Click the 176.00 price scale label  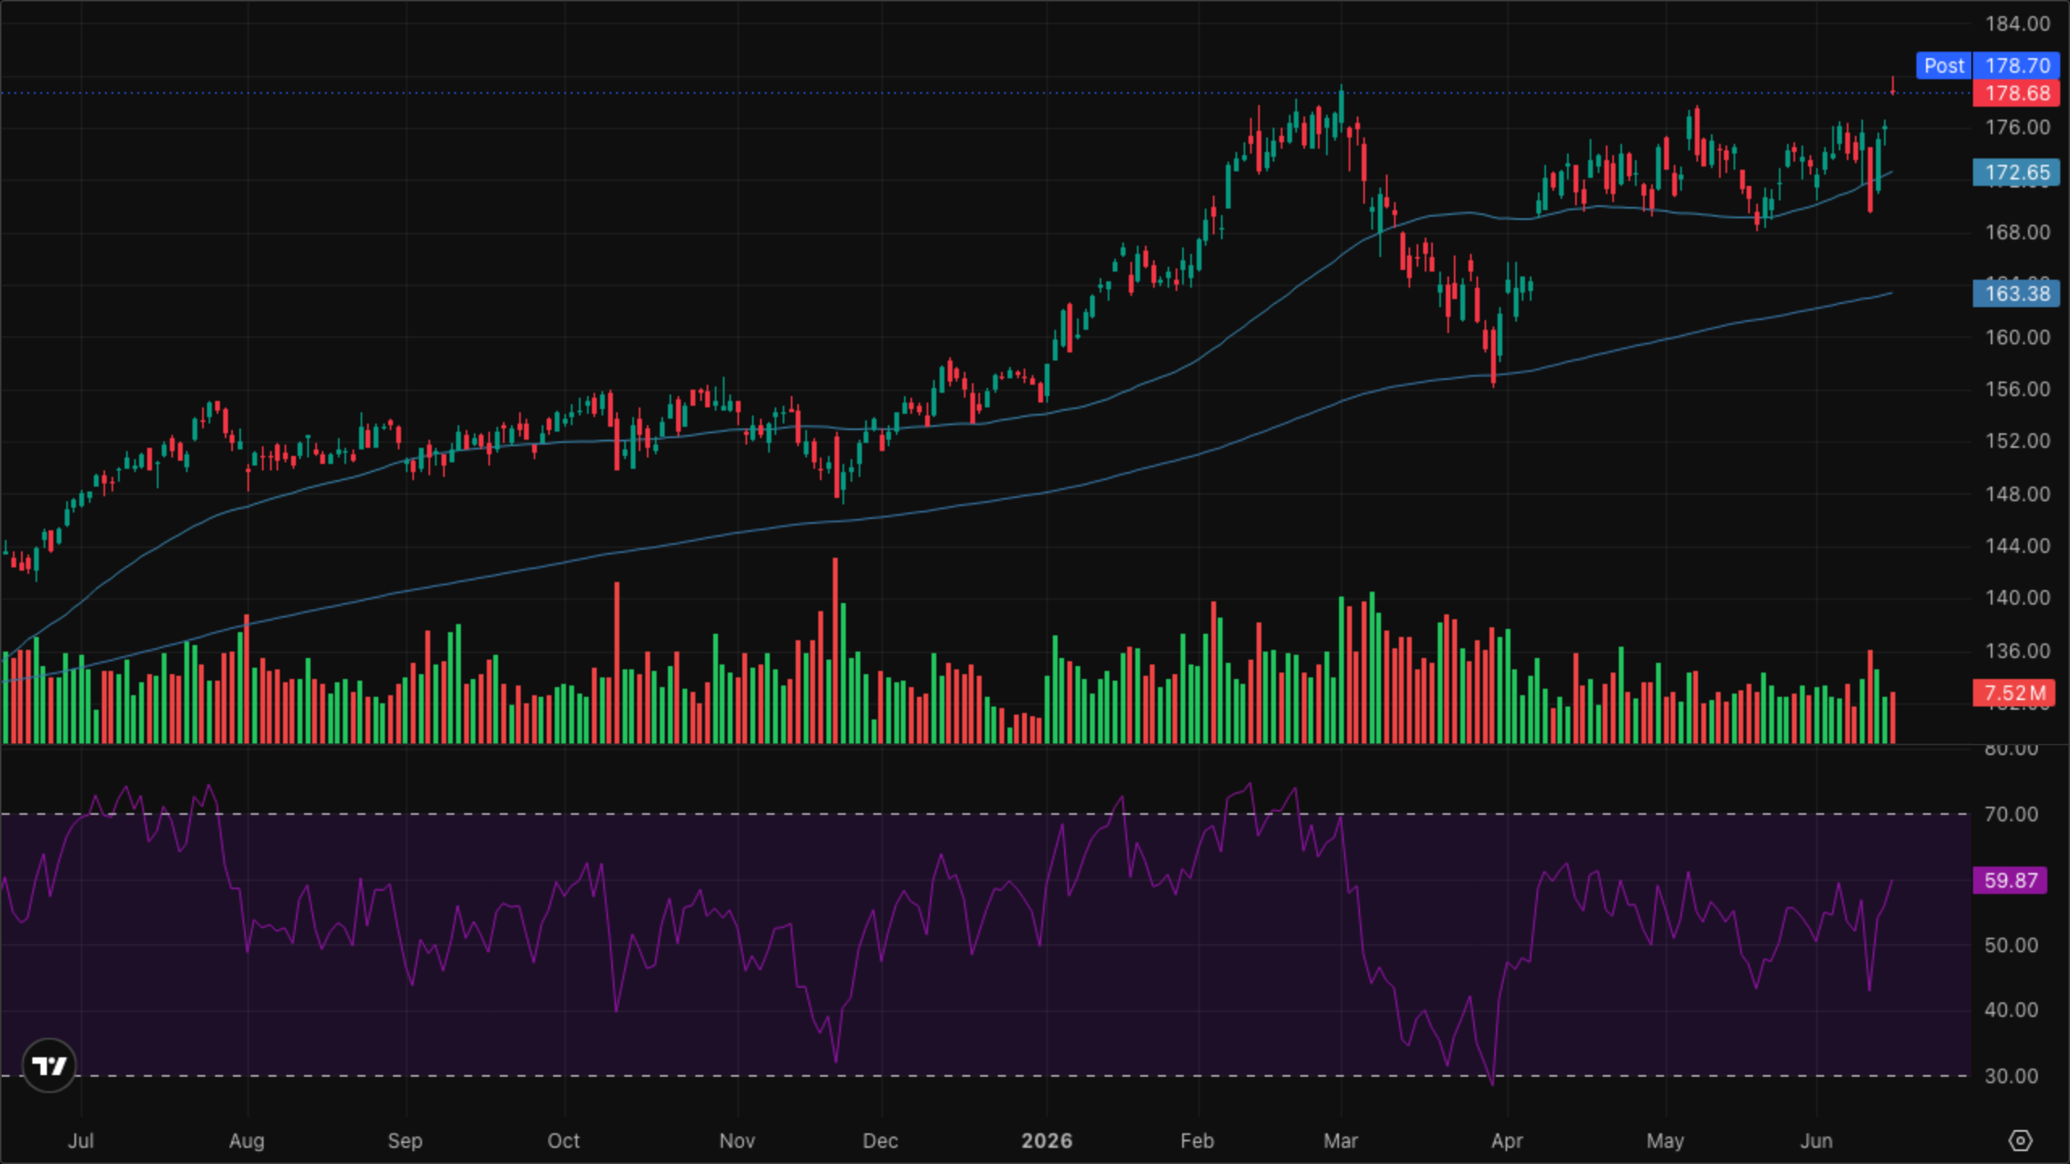(x=2018, y=127)
